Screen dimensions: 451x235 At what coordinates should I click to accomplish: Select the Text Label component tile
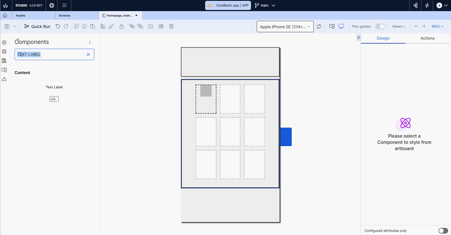[x=54, y=95]
